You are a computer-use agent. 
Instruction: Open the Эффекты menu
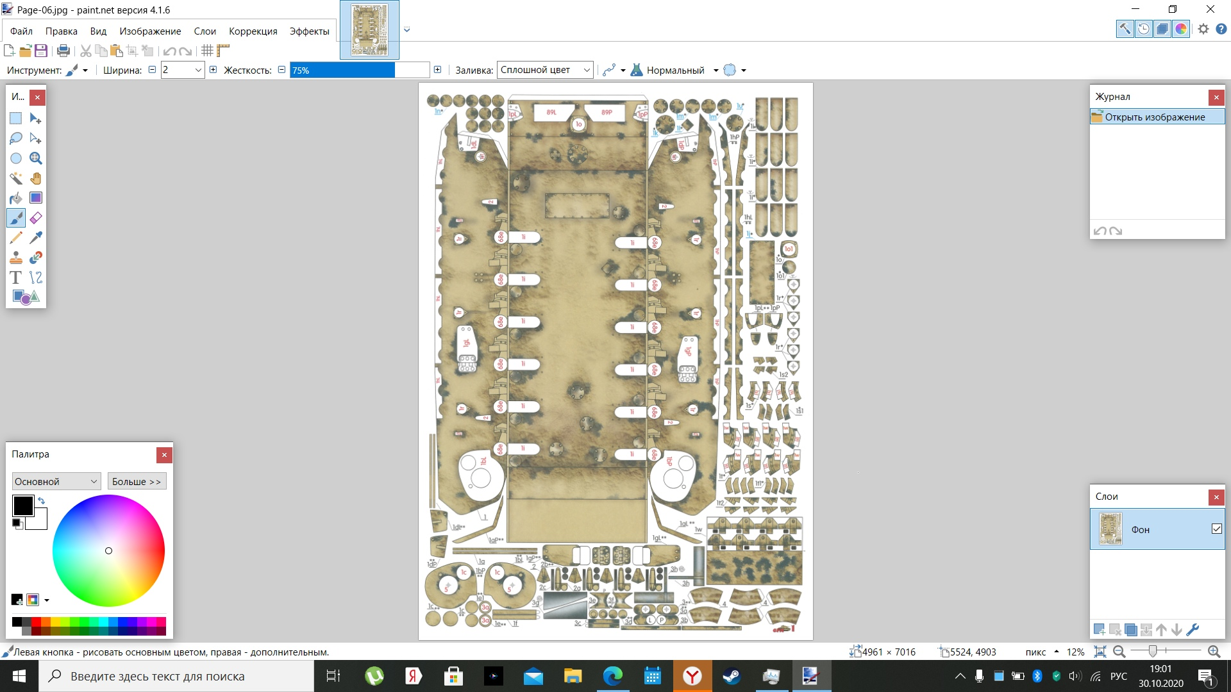309,31
